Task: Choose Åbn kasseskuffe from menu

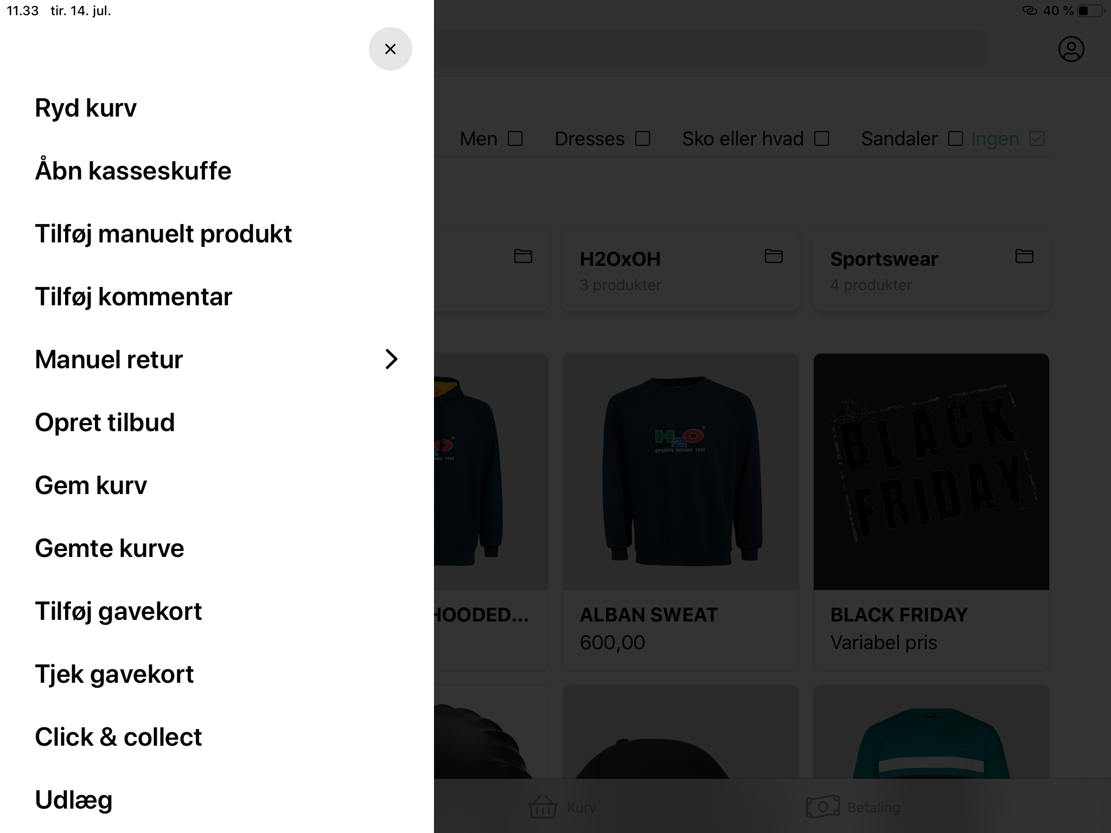Action: tap(133, 171)
